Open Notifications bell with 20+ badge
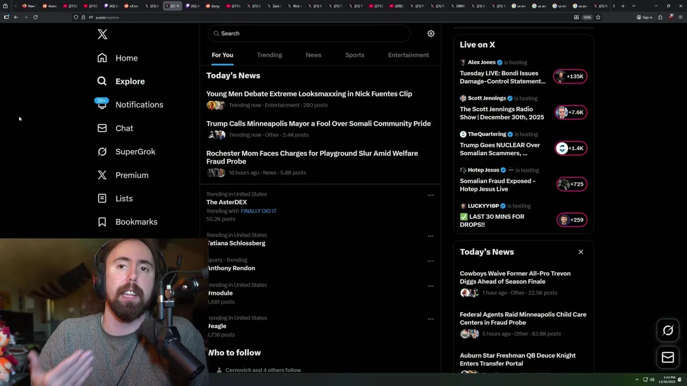This screenshot has width=687, height=386. (102, 104)
